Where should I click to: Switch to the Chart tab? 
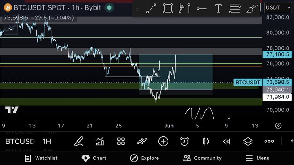[x=94, y=158]
